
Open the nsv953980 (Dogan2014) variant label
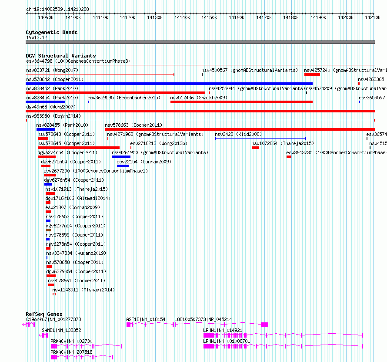(53, 116)
